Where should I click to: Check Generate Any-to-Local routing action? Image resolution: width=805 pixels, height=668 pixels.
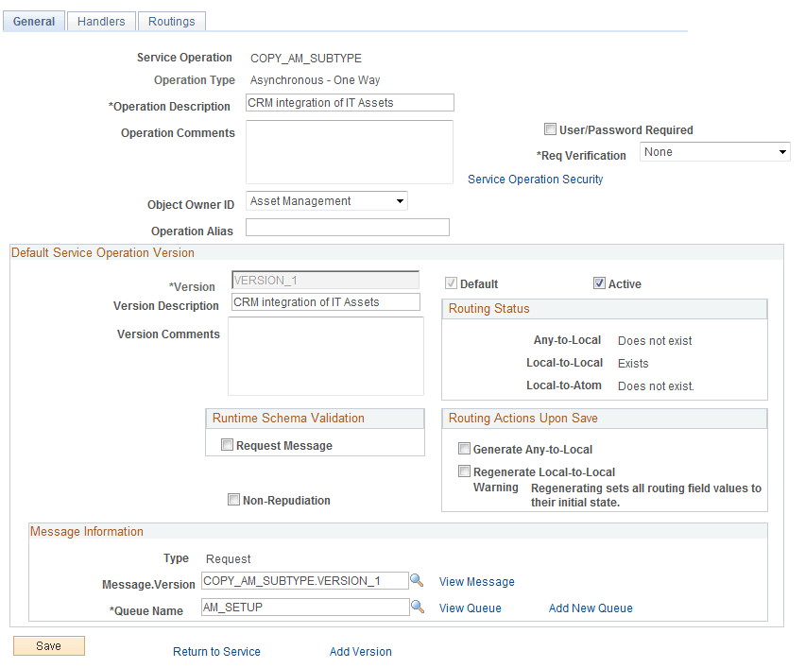point(464,448)
